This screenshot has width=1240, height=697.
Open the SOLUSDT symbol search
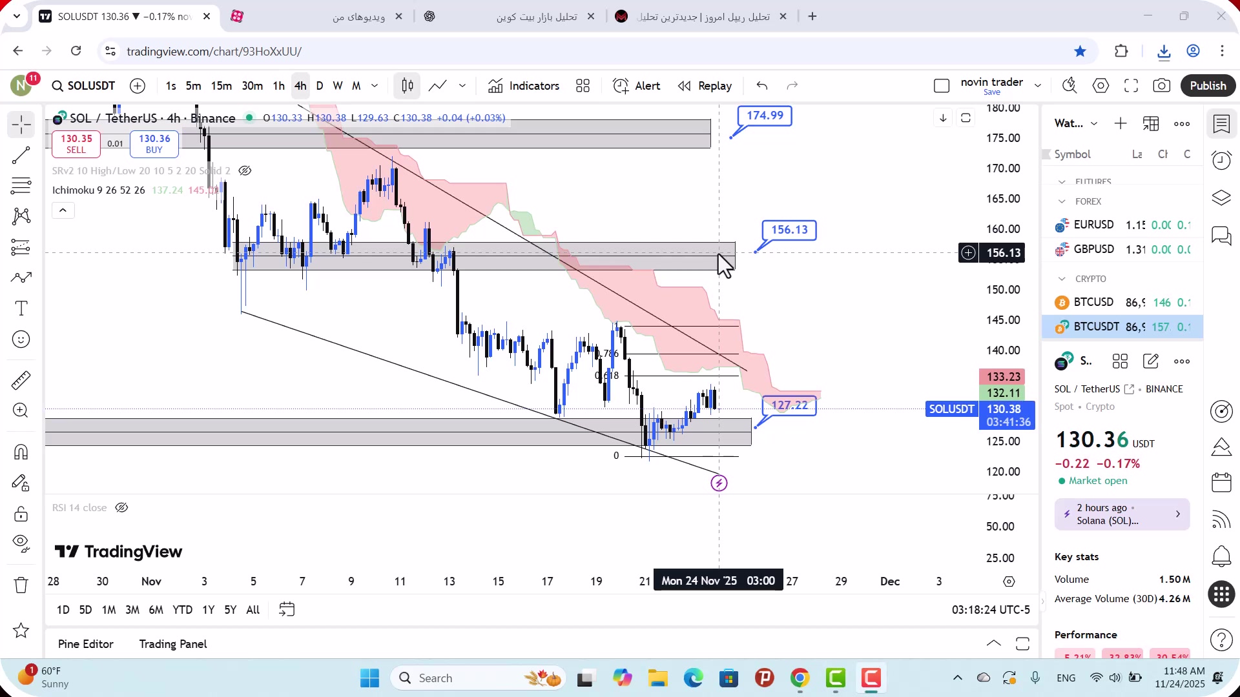pyautogui.click(x=84, y=86)
